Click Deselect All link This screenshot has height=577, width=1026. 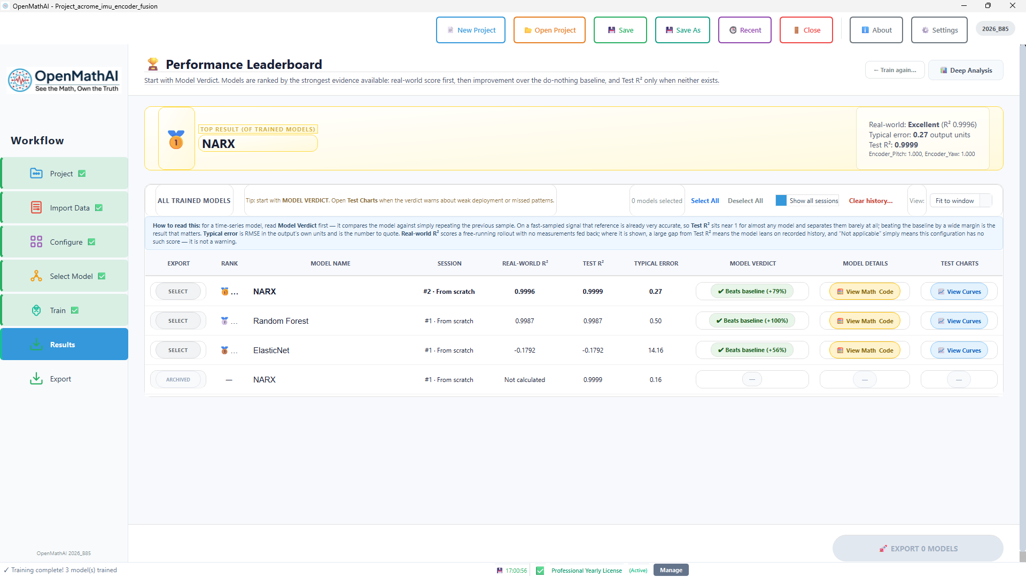745,200
